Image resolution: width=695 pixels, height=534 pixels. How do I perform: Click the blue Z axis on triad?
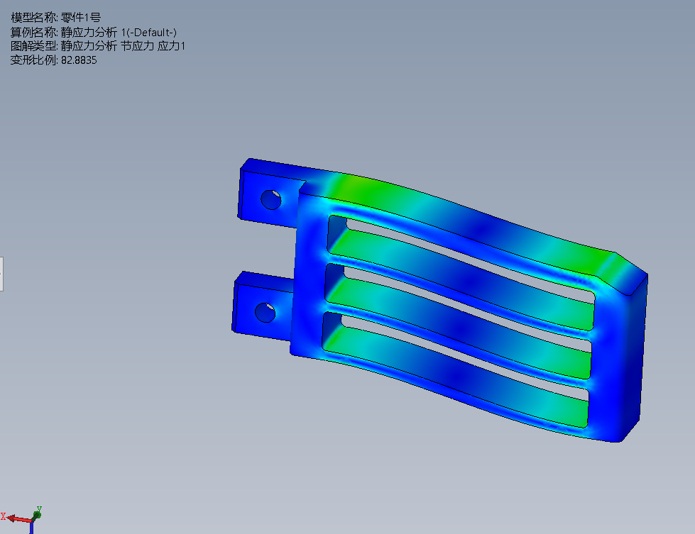(x=33, y=528)
